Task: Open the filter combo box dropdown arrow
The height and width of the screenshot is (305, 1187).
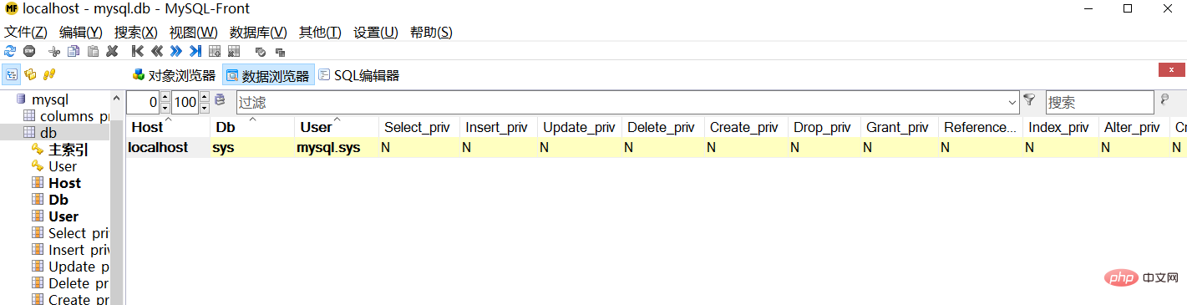Action: click(x=1012, y=103)
